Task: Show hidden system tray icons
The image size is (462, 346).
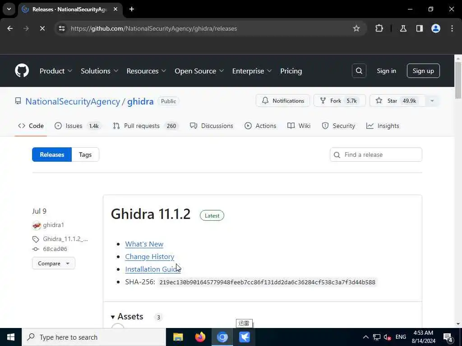Action: 365,337
